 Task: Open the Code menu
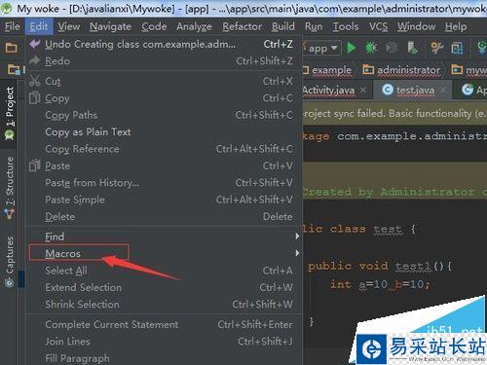154,26
